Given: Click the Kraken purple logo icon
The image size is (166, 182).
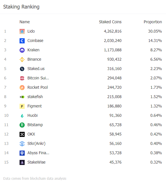Looking at the screenshot, I should coord(22,50).
